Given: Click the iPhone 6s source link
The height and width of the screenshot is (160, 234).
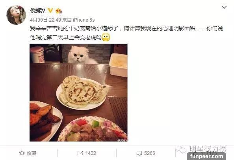Looking at the screenshot, I should [84, 20].
